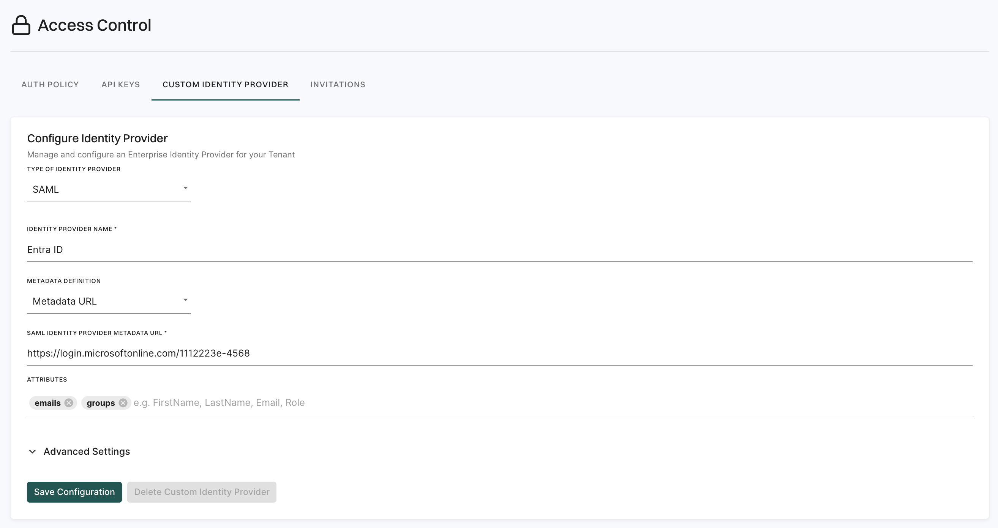Switch to the Auth Policy tab
Viewport: 998px width, 528px height.
pyautogui.click(x=50, y=84)
